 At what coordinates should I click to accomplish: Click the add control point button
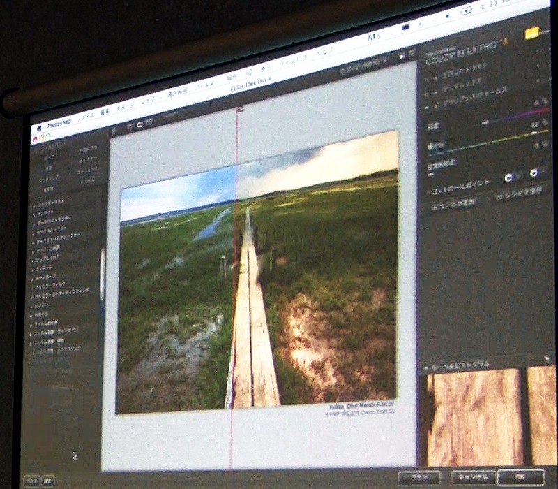[508, 177]
